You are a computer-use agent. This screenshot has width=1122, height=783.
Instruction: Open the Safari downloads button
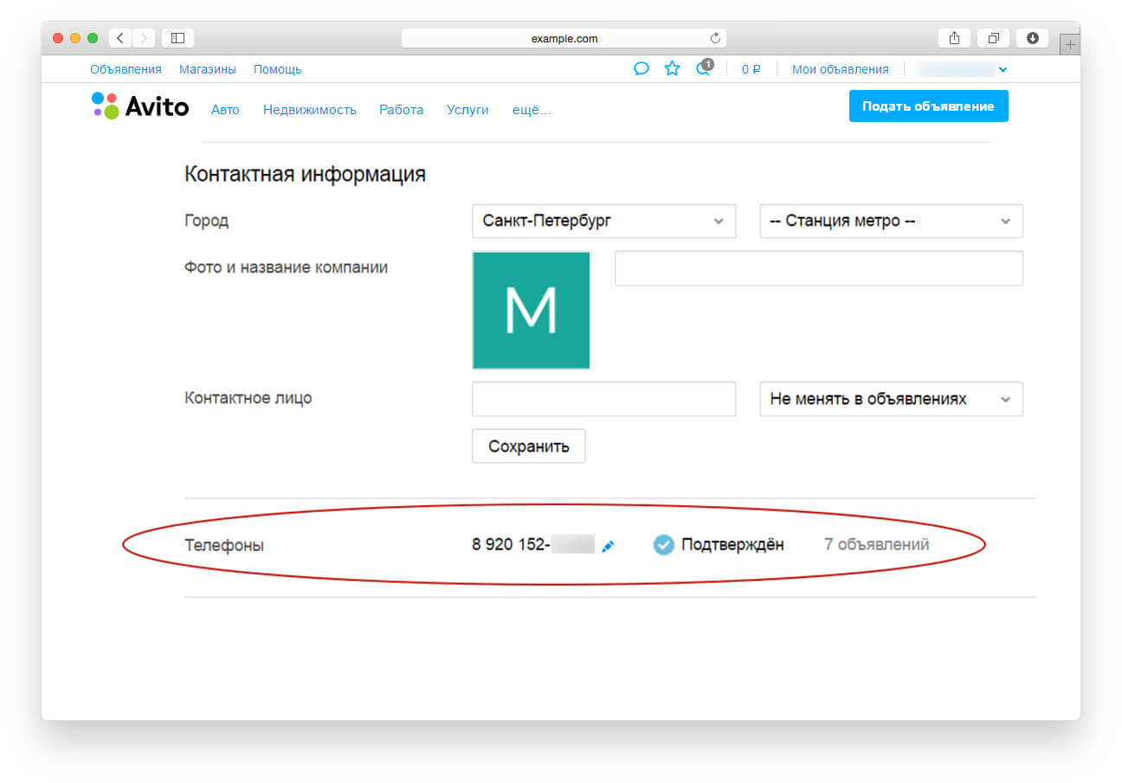[1033, 38]
